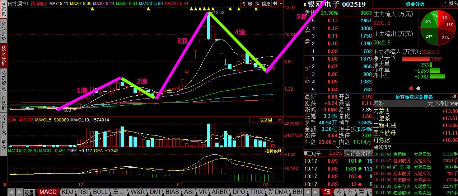458x196 pixels.
Task: Expand the quote details down chevron
Action: [x=338, y=147]
